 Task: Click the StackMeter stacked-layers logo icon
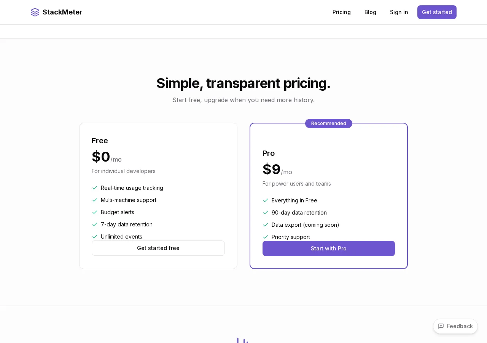(35, 12)
